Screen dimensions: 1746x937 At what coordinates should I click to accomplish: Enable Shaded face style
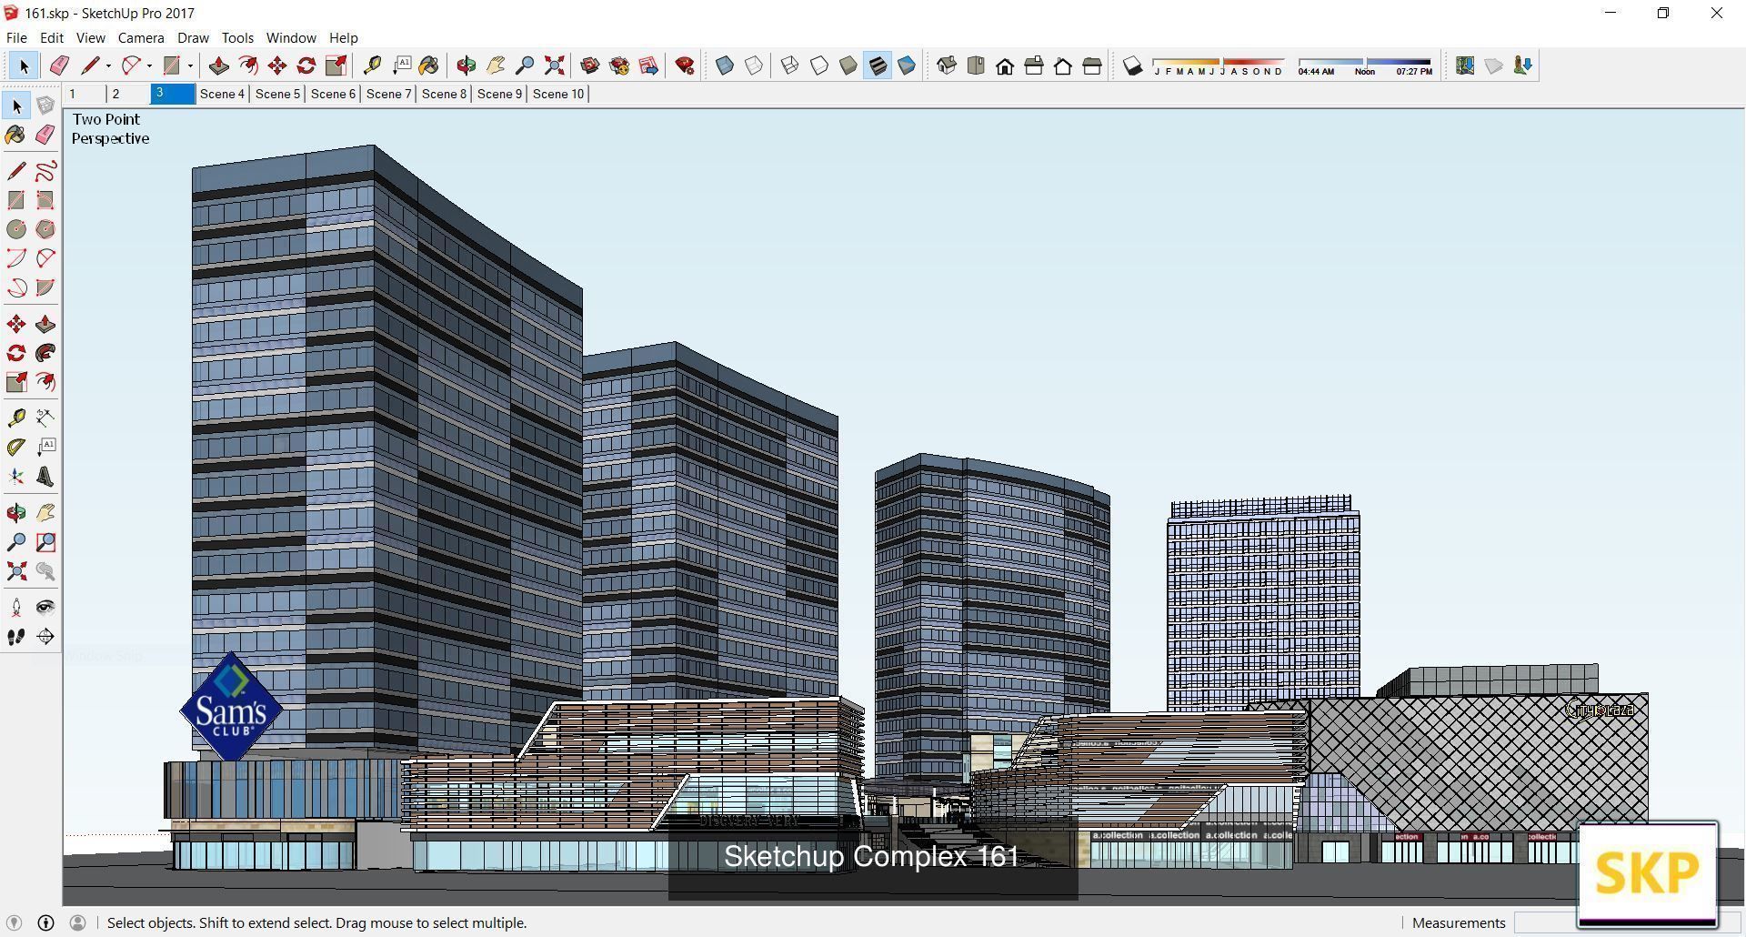(848, 65)
